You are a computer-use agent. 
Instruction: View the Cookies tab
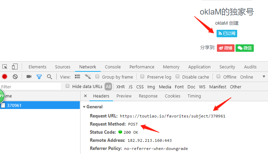pos(173,96)
